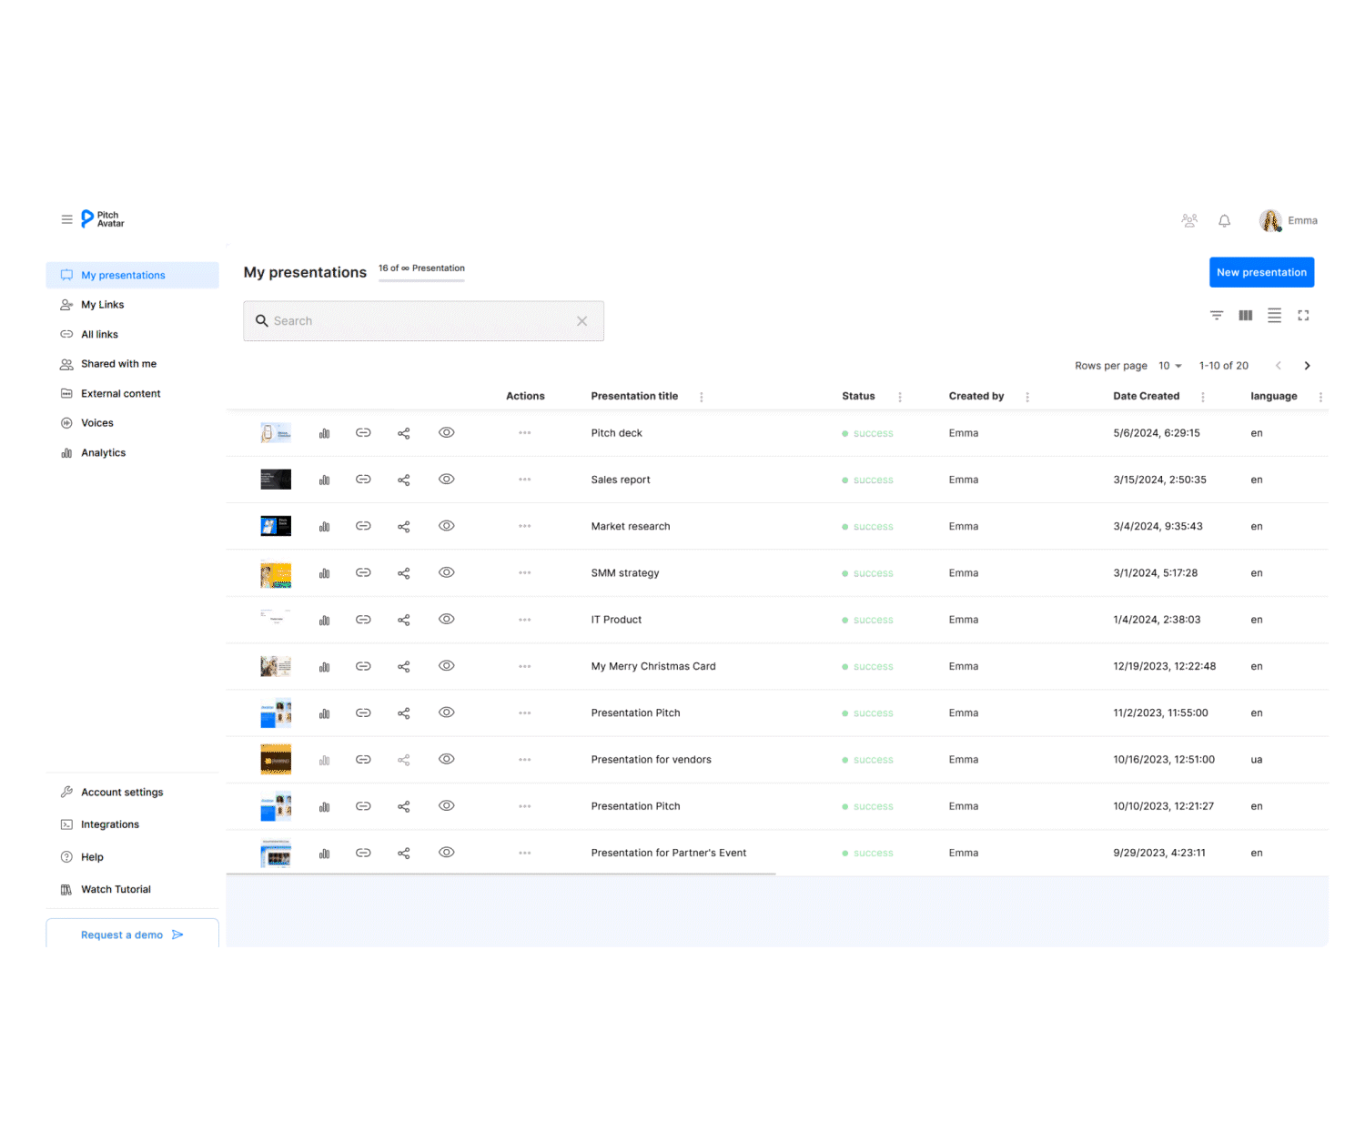The image size is (1365, 1142).
Task: Open more actions for My Merry Christmas Card
Action: (525, 666)
